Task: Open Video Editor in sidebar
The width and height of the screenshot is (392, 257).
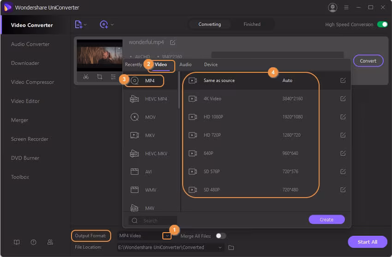Action: click(x=25, y=101)
